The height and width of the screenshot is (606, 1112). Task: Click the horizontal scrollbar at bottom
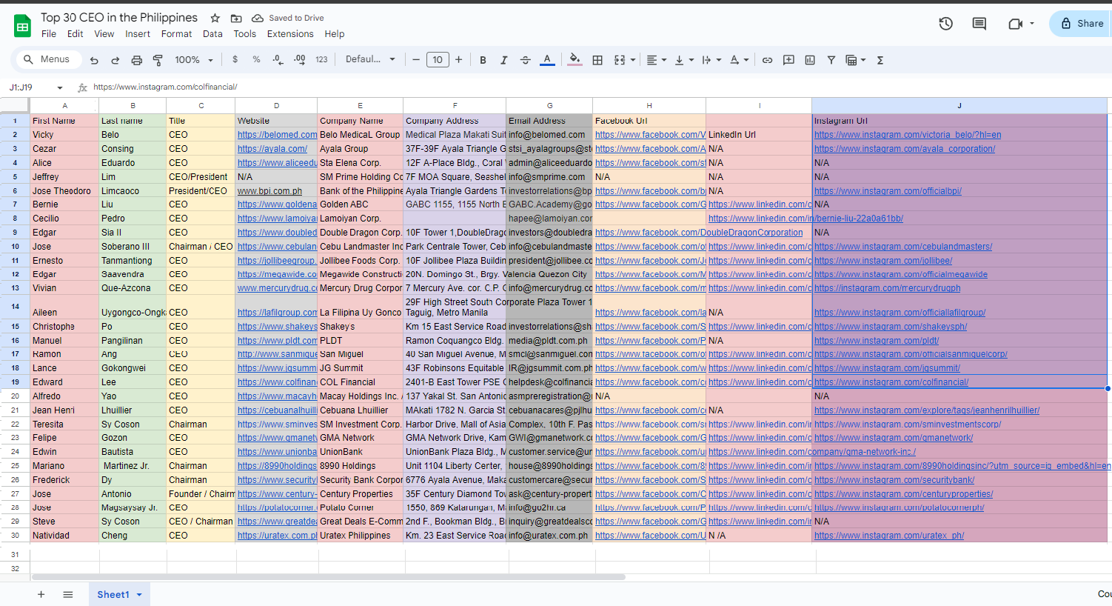329,576
